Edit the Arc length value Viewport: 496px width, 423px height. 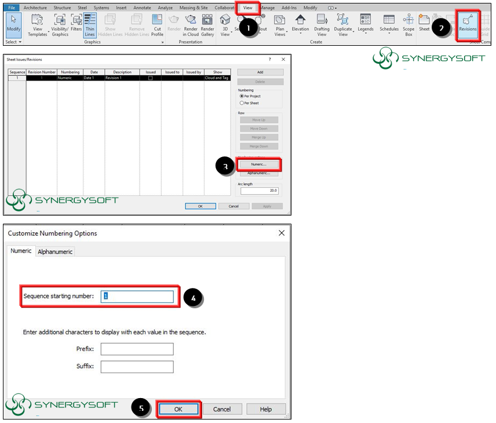(261, 191)
